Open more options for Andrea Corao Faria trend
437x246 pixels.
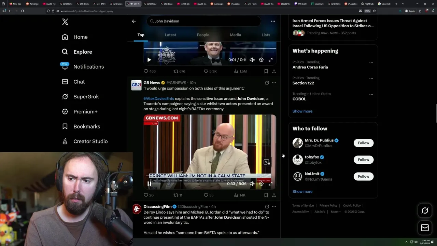click(371, 63)
